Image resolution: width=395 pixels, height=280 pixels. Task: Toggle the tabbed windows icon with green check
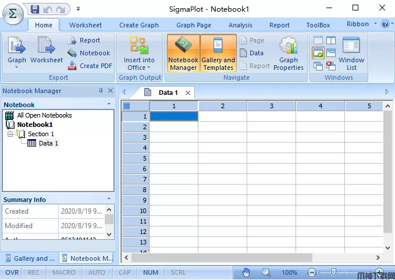318,53
